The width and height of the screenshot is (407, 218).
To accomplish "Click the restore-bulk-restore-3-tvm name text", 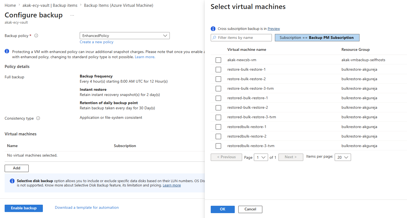I will [251, 88].
